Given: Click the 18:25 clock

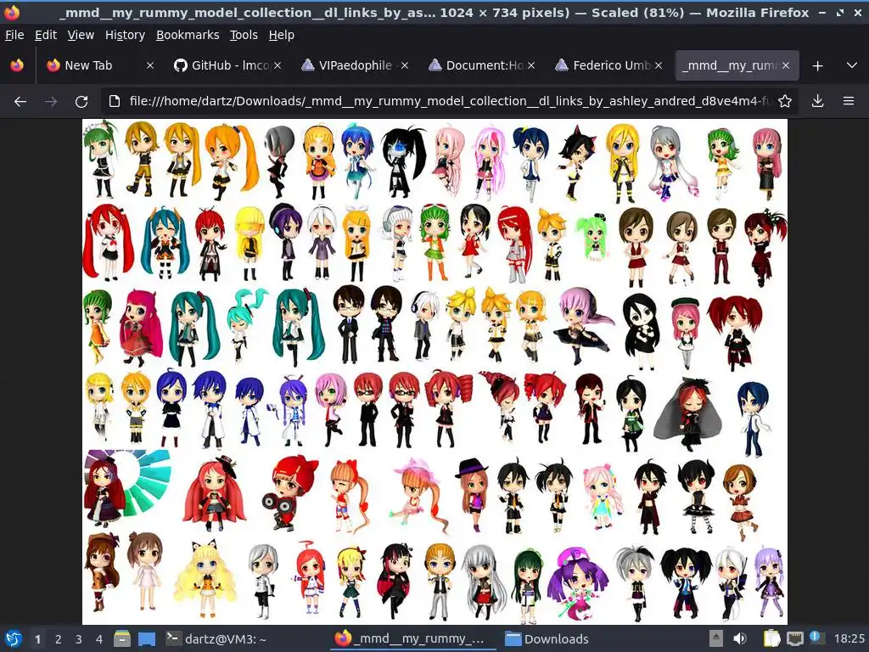Looking at the screenshot, I should click(849, 639).
